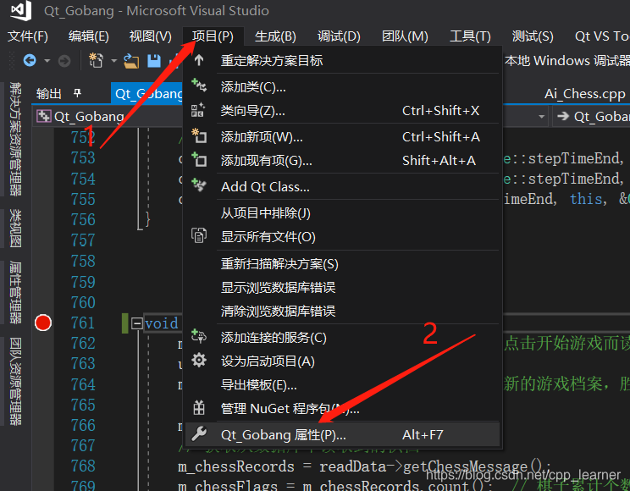Open the back navigation history dropdown
The width and height of the screenshot is (630, 491).
point(47,61)
